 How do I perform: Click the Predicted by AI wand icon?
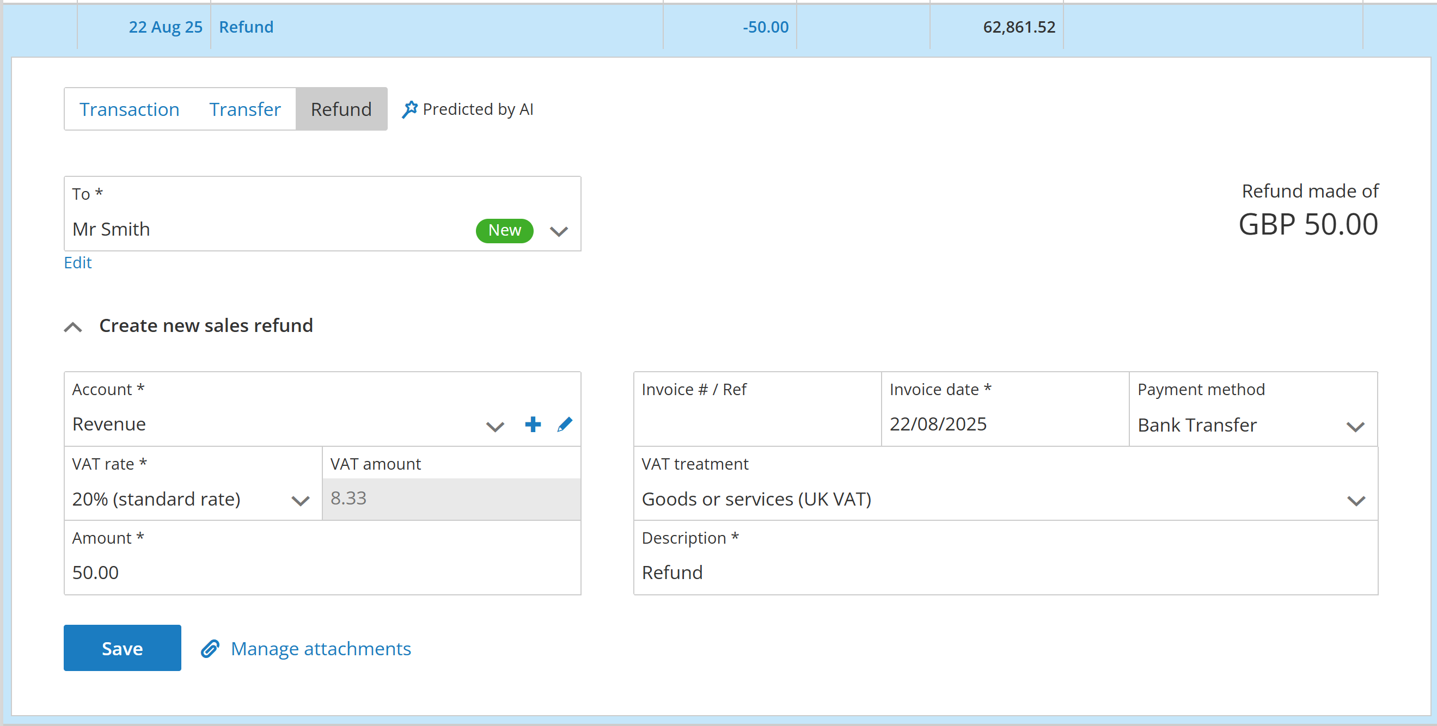[409, 109]
